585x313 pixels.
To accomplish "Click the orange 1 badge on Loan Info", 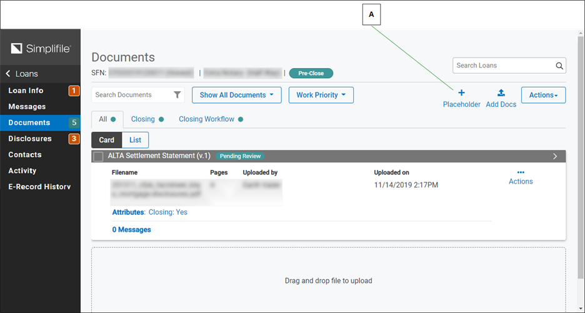I will pyautogui.click(x=74, y=91).
